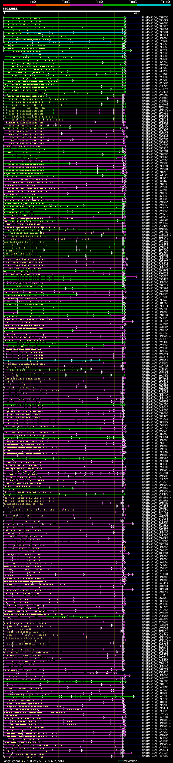The image size is (173, 763).
Task: Open the UniRef100_O24099 entry
Action: [x=155, y=375]
